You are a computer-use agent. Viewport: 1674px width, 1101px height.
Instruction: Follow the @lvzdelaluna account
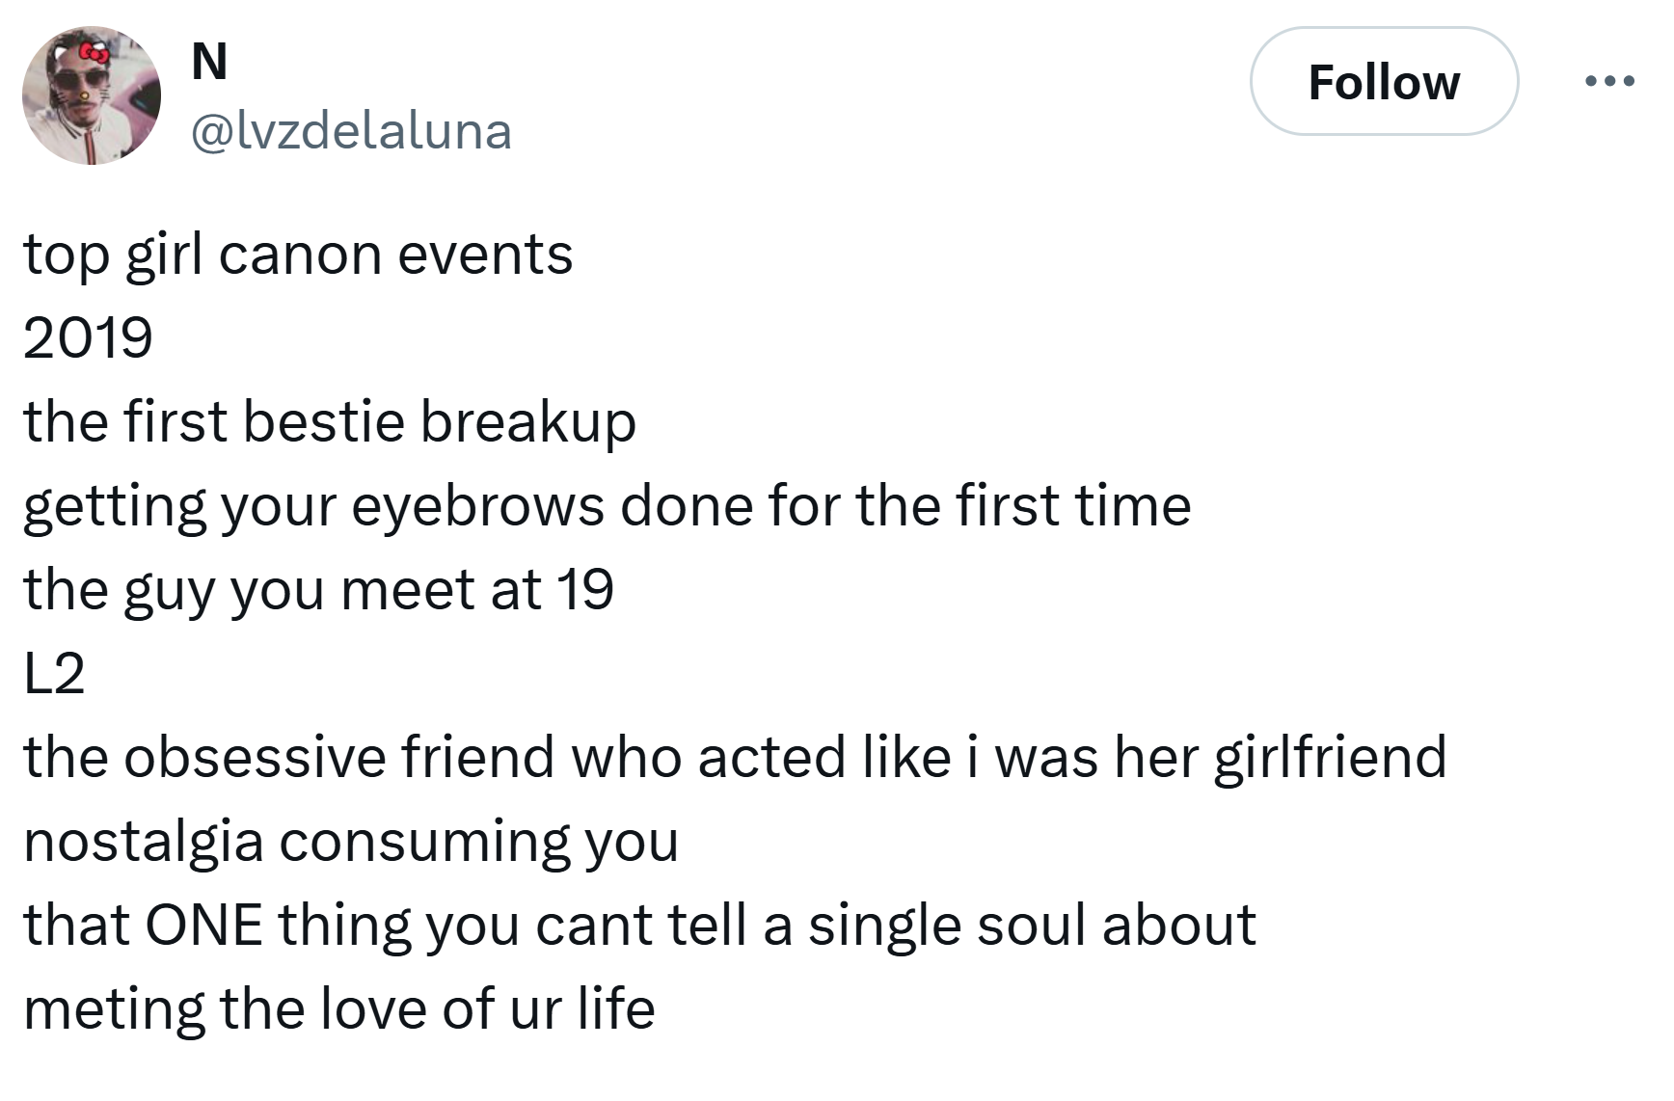click(x=1384, y=82)
